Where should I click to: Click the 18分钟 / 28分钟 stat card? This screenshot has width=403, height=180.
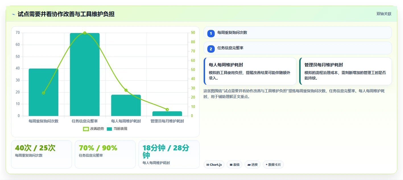tap(169, 154)
